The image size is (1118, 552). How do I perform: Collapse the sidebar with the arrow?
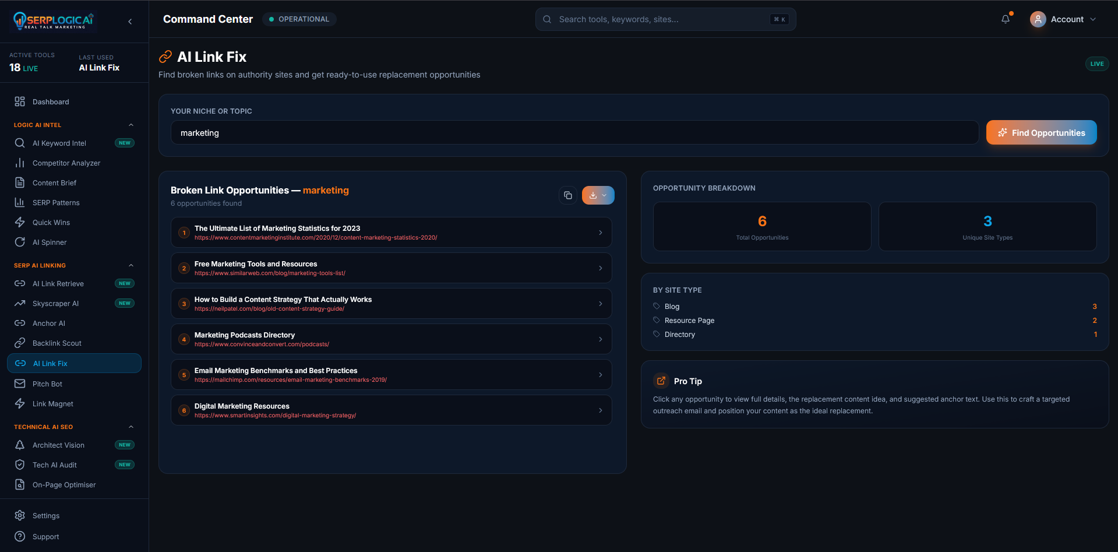coord(130,22)
